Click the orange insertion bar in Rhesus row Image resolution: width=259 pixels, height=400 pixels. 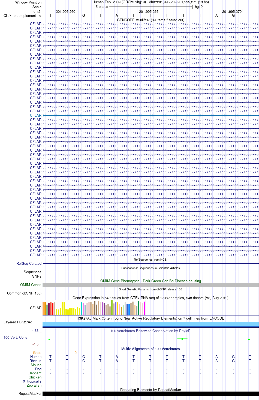(x=76, y=360)
